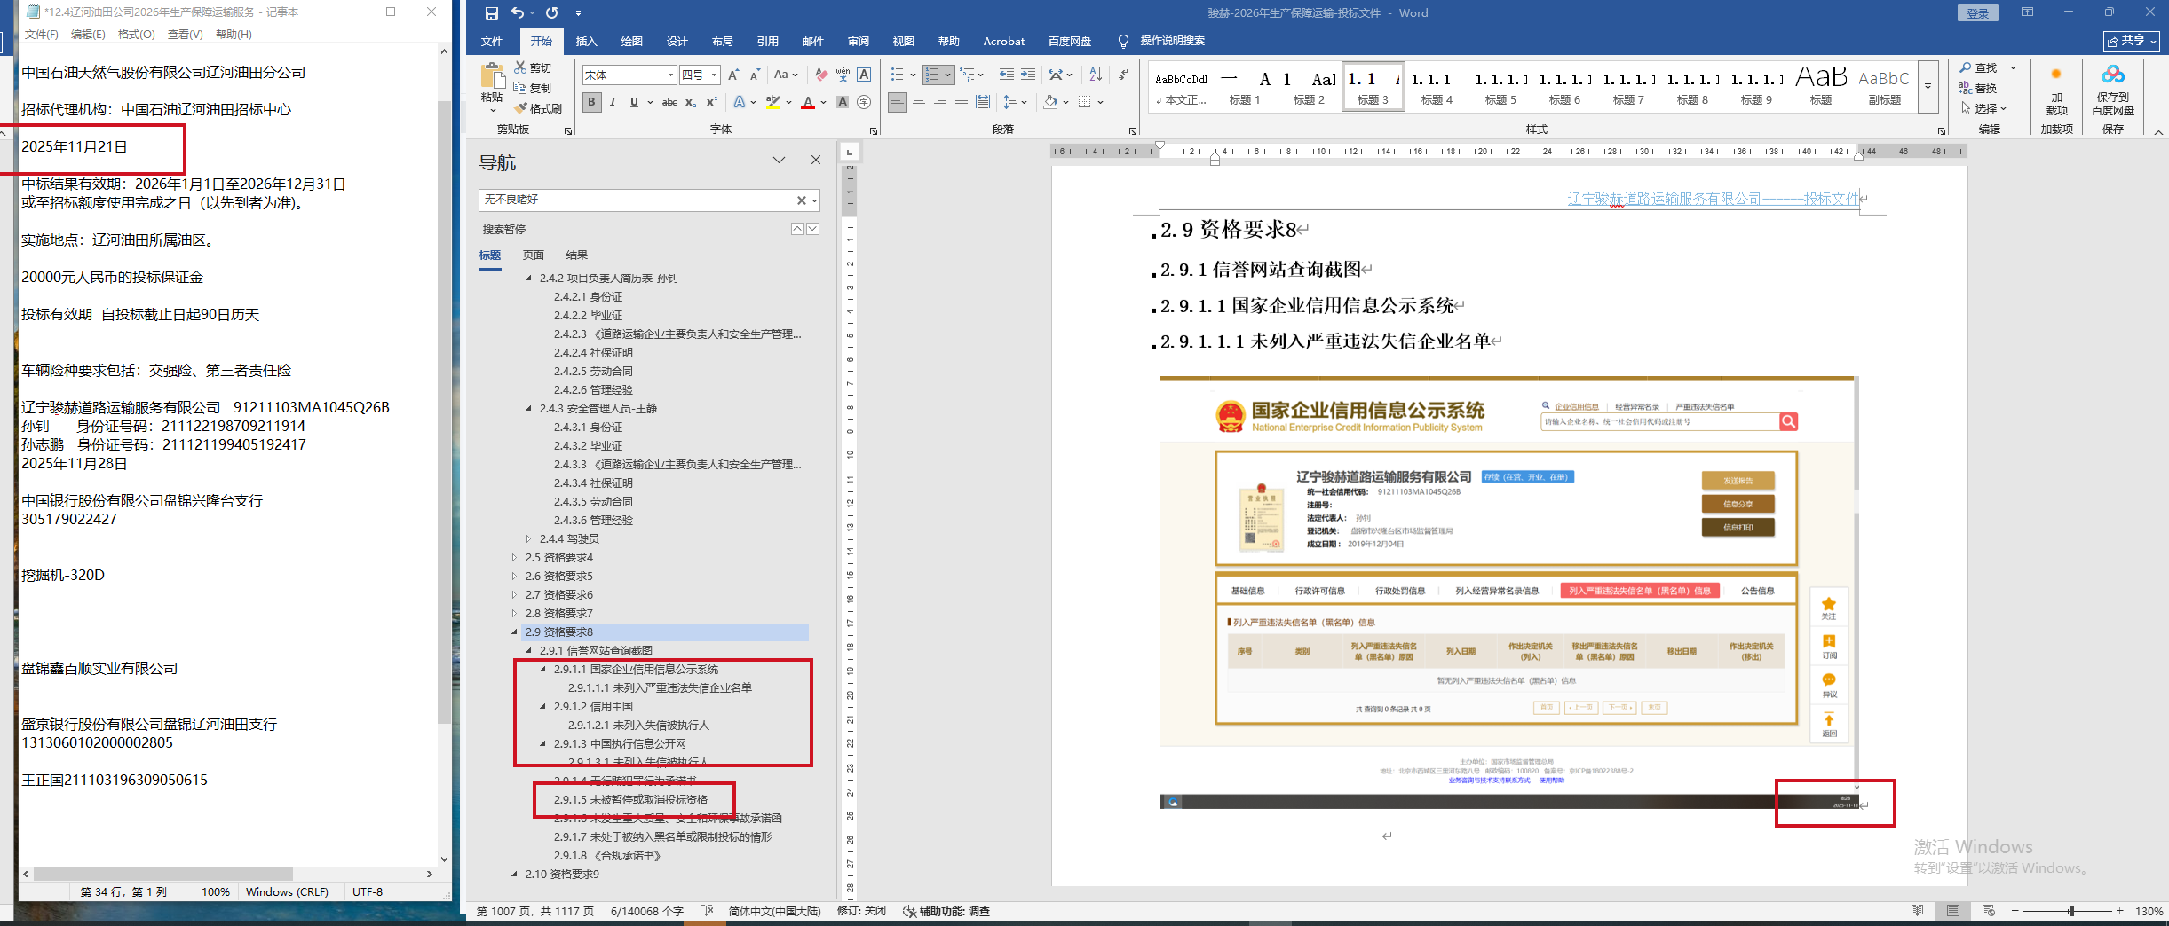Open the 审阅 (Review) ribbon tab
The height and width of the screenshot is (926, 2169).
(859, 42)
